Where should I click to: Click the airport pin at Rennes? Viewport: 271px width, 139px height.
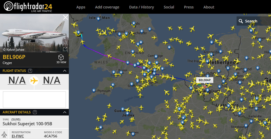[133, 134]
